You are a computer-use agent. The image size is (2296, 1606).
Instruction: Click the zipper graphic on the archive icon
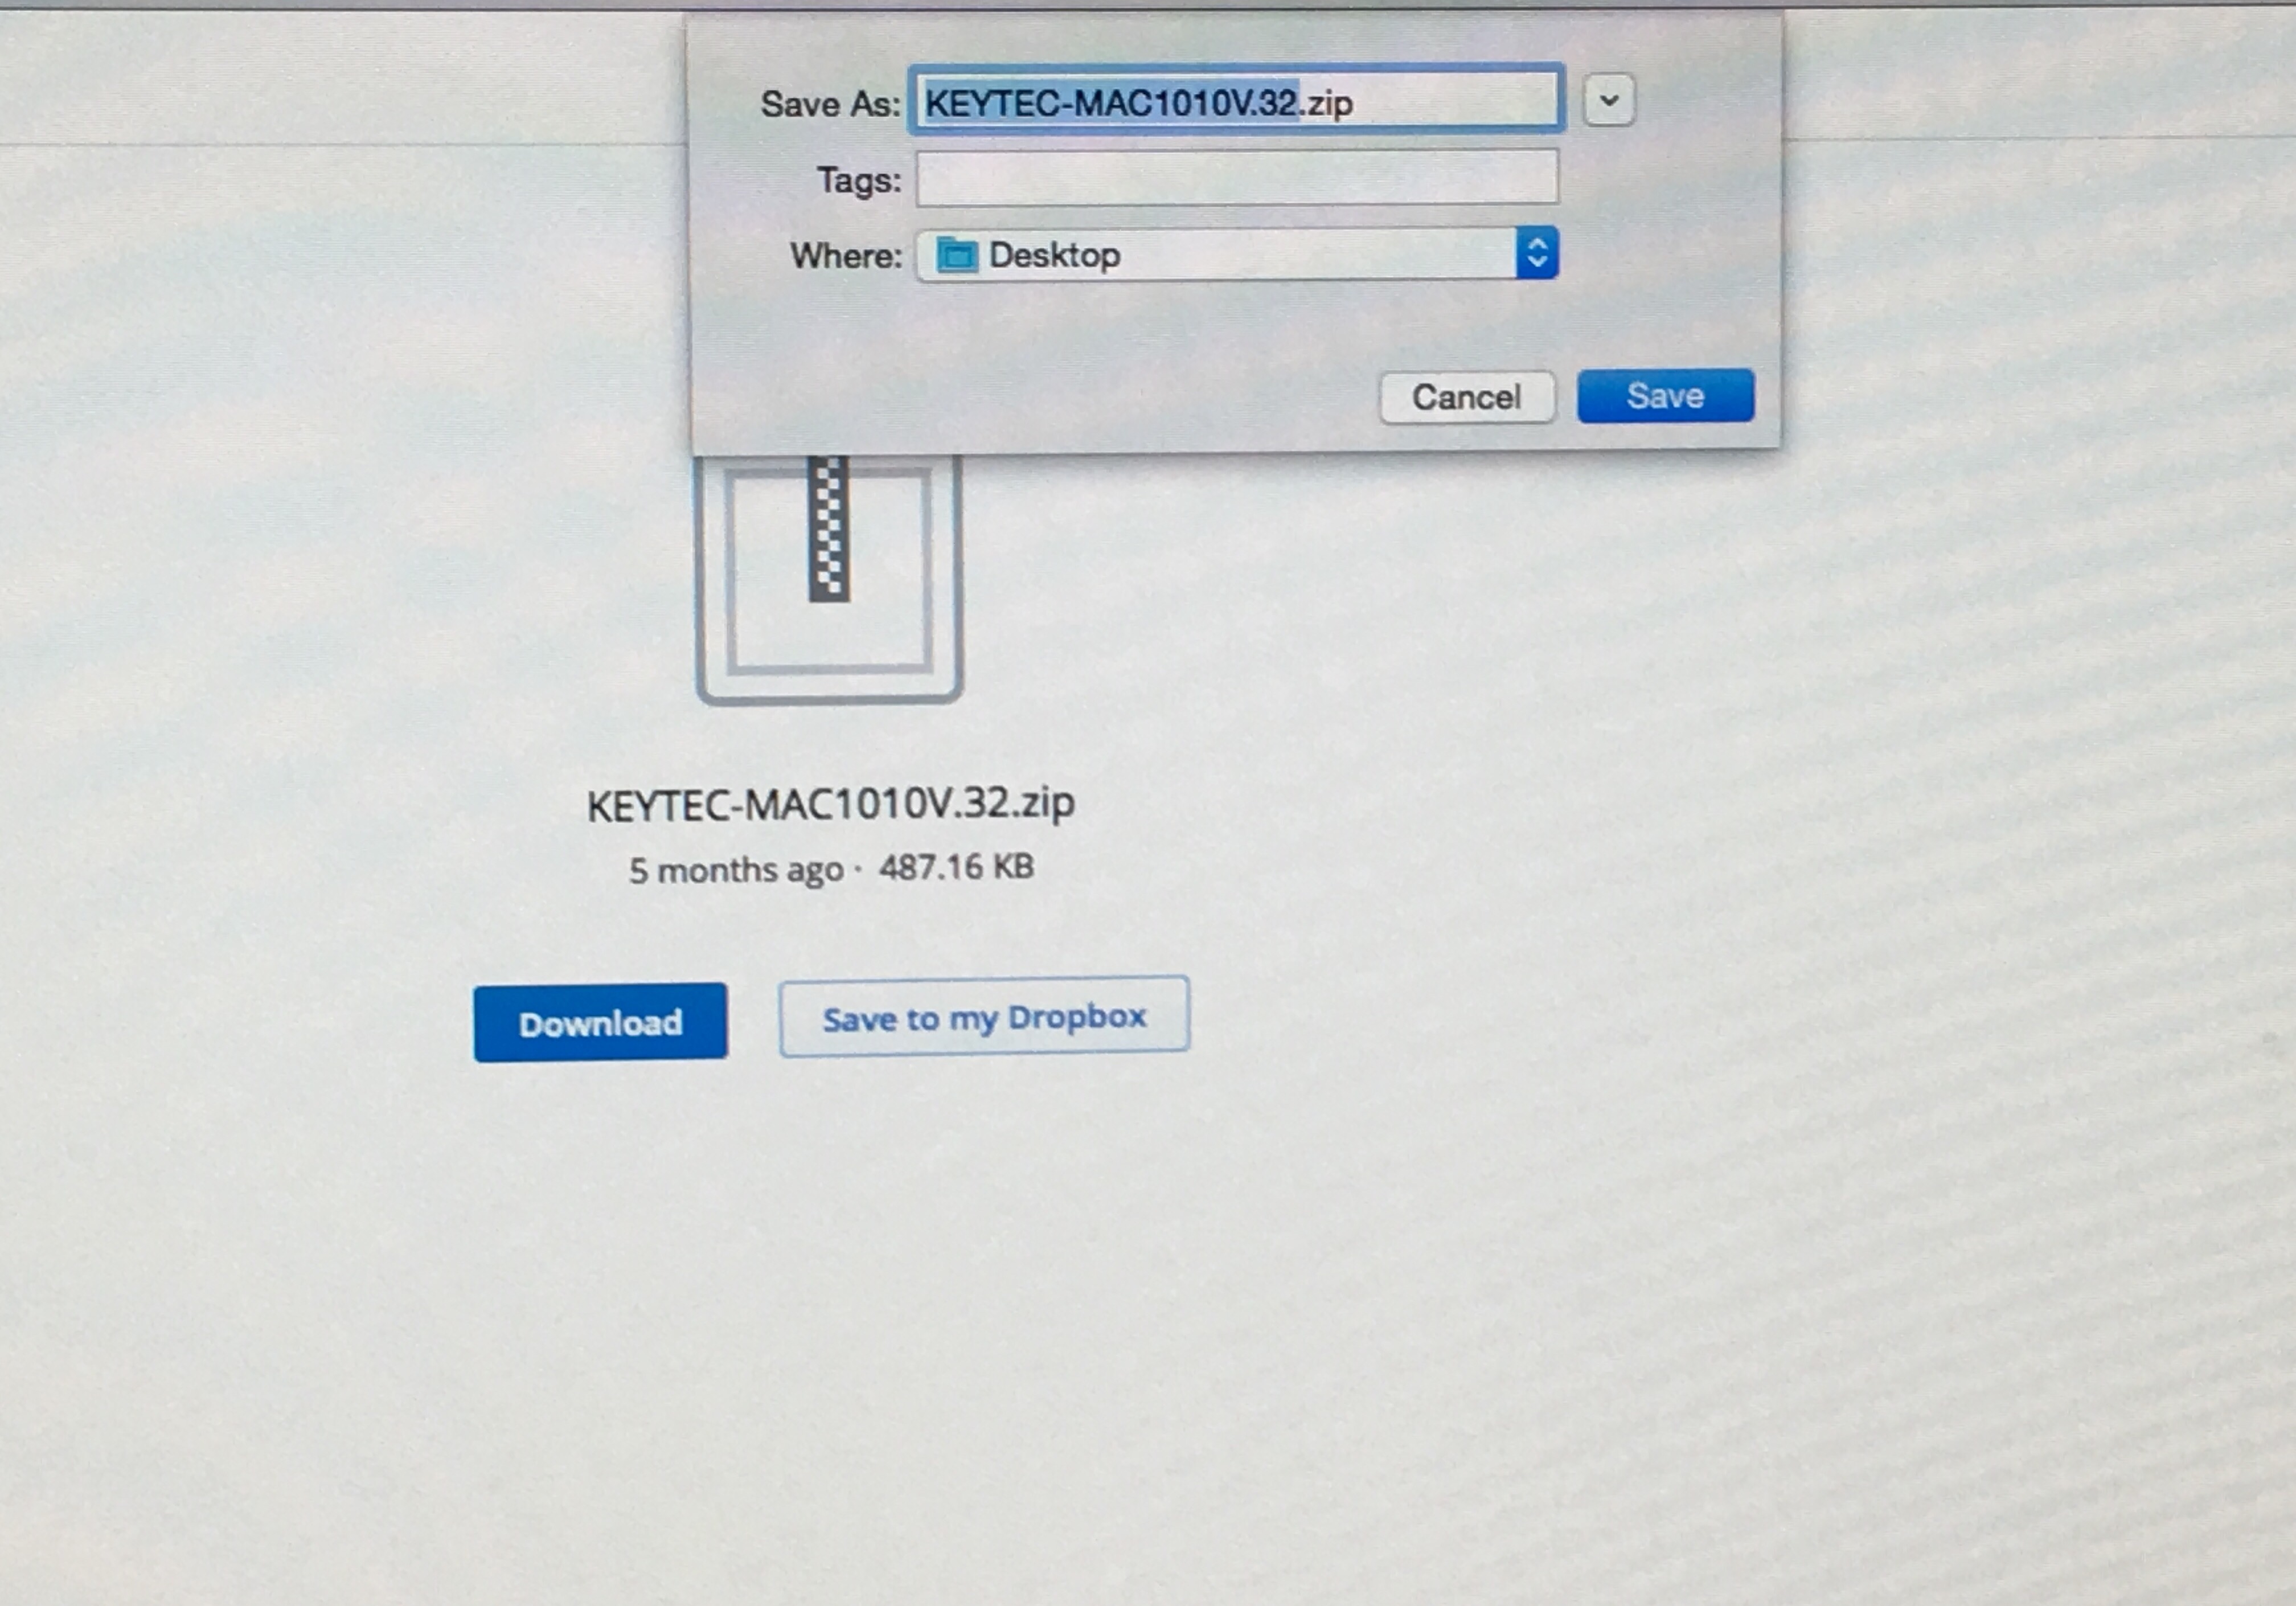click(x=829, y=528)
